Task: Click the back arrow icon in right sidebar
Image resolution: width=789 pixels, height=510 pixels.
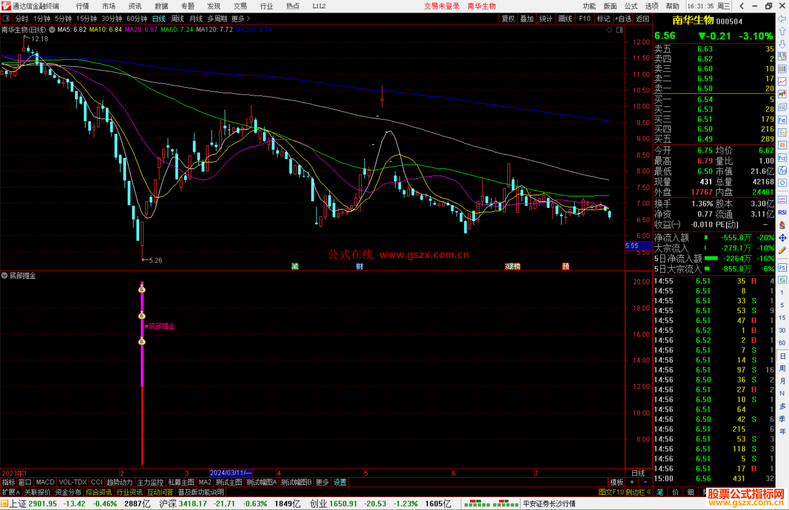Action: [782, 19]
